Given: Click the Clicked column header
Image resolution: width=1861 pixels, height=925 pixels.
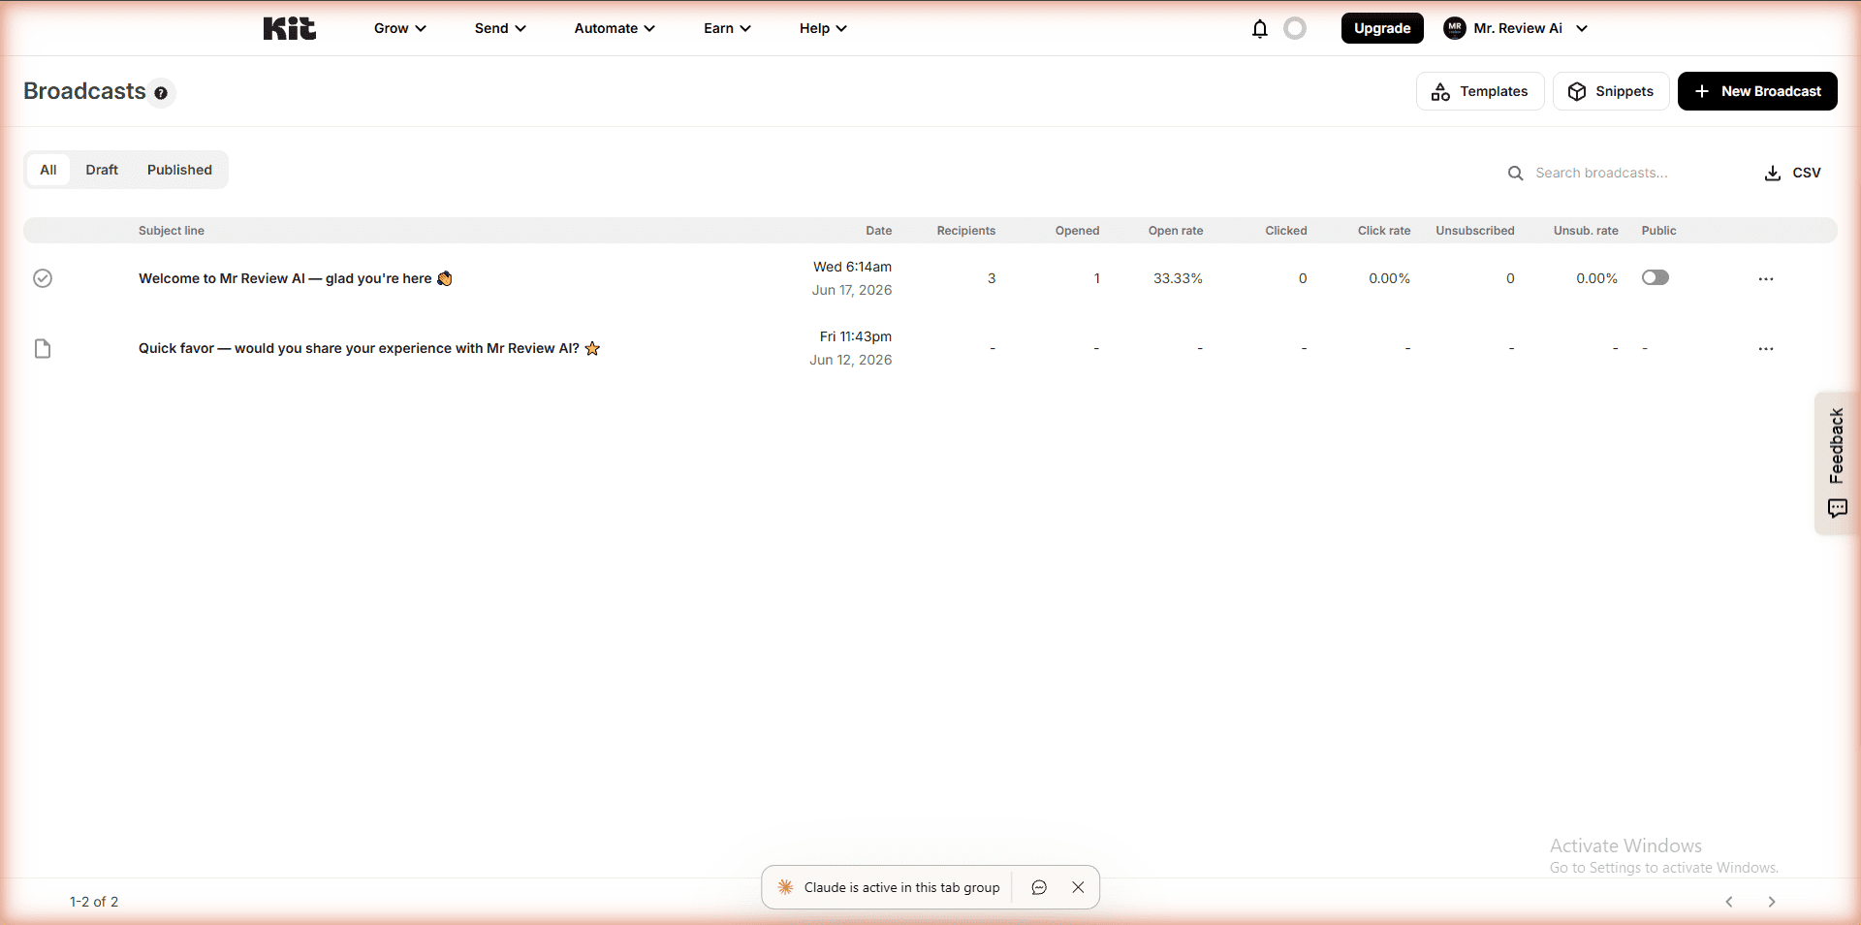Looking at the screenshot, I should pos(1285,231).
